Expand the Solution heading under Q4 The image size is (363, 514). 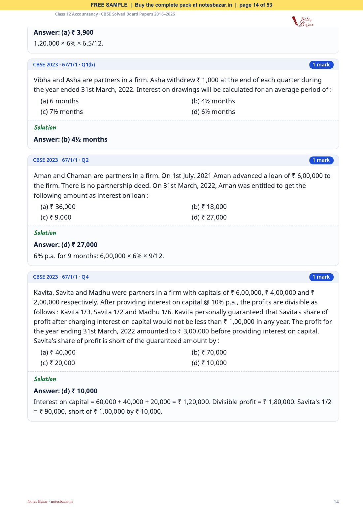tap(45, 379)
